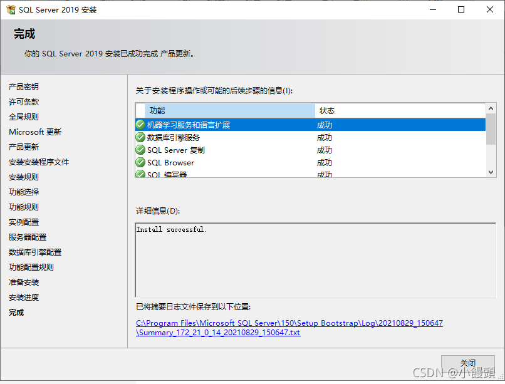Screen dimensions: 505x384
Task: Click the scroll down arrow of the feature list
Action: (x=491, y=172)
